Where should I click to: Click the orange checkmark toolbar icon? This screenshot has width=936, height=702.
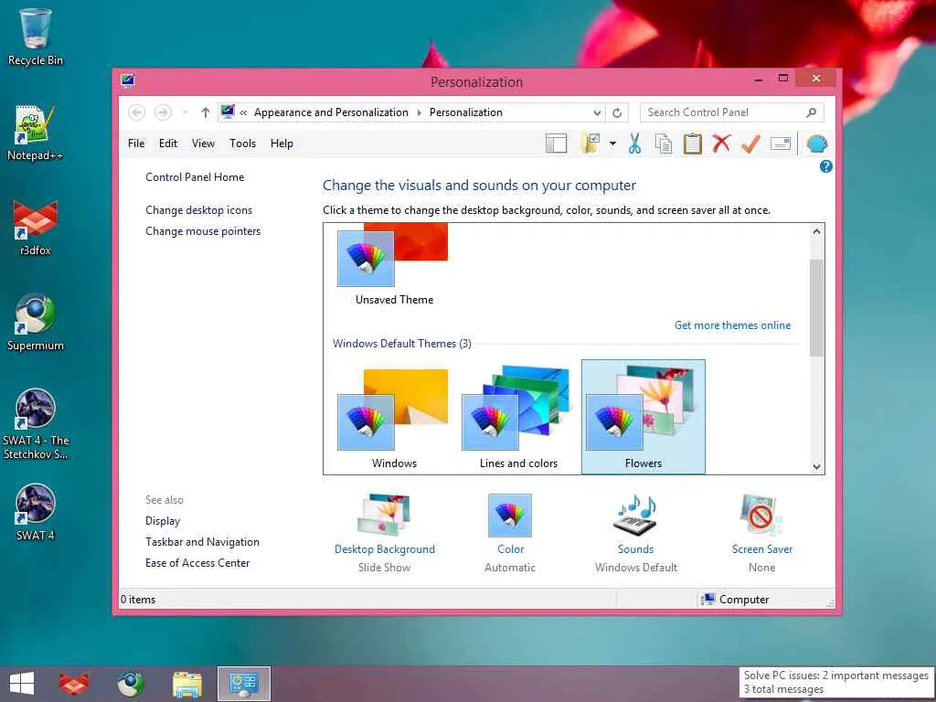tap(750, 144)
